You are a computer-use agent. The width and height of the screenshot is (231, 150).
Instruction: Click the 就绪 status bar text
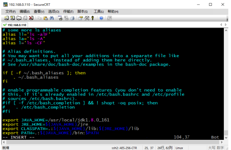(6, 148)
